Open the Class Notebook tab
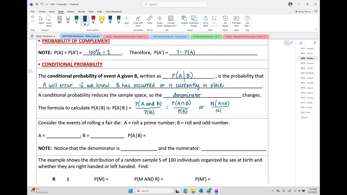 tap(114, 12)
